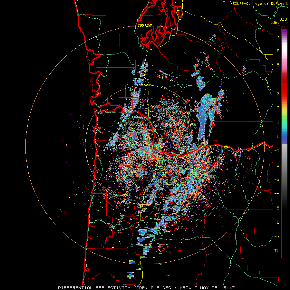290x290 pixels.
Task: Click the -3 value on color scale
Action: [x=277, y=179]
